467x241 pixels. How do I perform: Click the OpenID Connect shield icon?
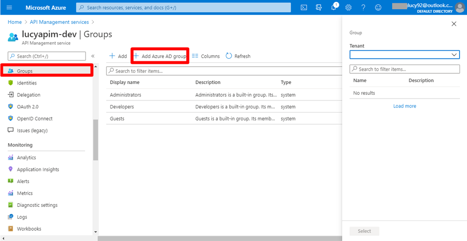point(11,119)
